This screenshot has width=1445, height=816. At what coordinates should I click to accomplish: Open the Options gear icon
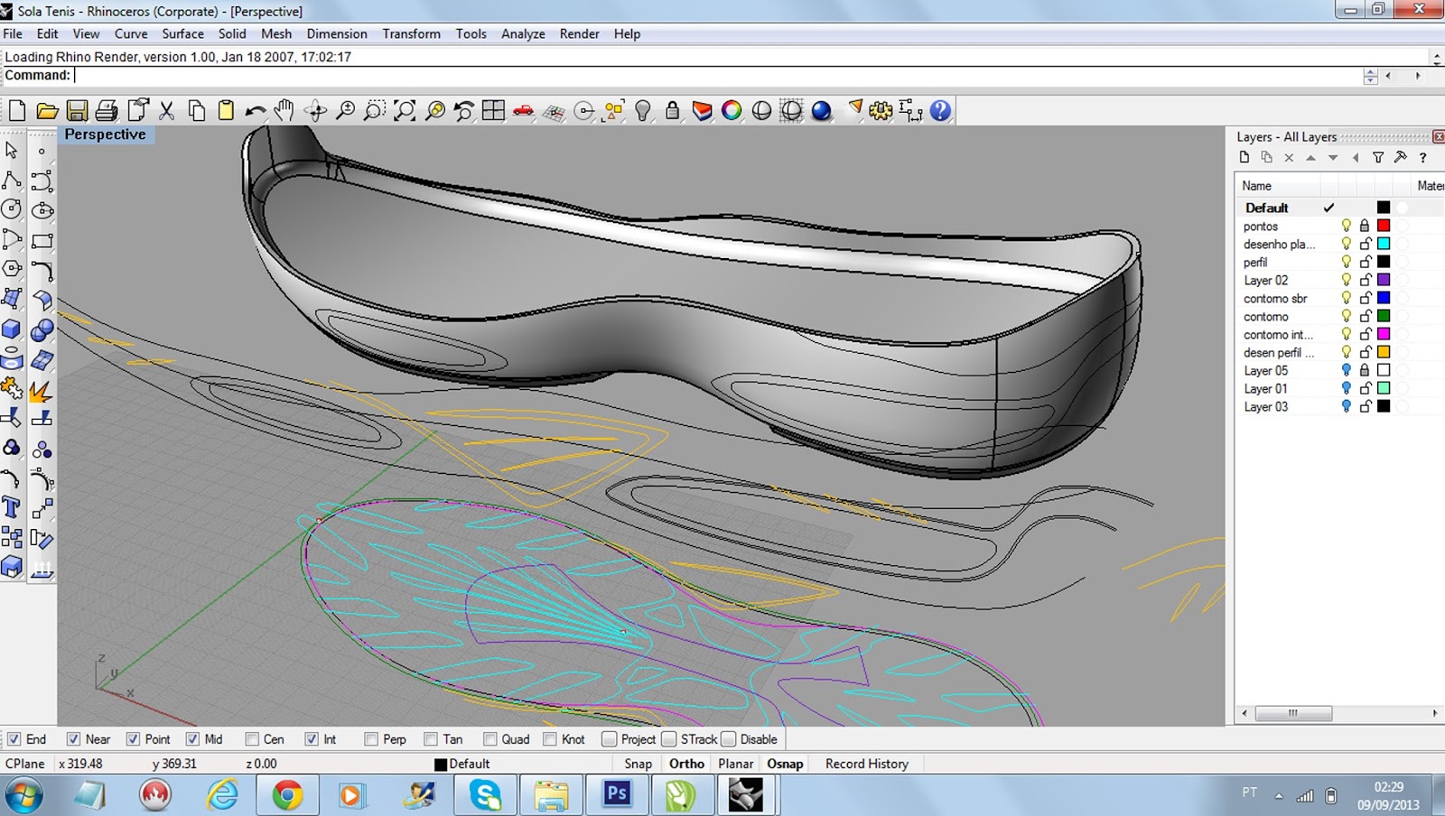(881, 111)
